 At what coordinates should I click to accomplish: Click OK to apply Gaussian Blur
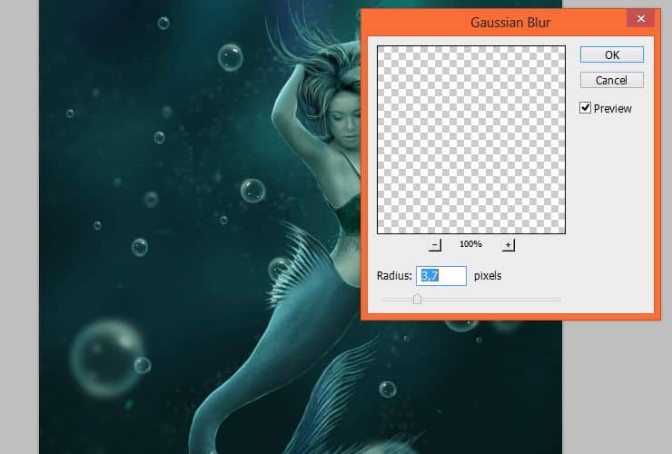(611, 54)
